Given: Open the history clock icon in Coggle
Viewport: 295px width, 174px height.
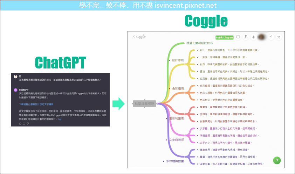Looking at the screenshot, I should click(x=271, y=37).
